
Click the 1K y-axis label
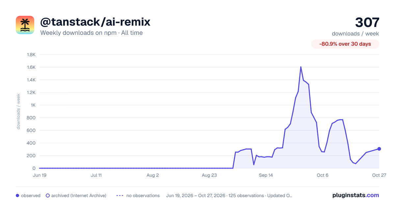pos(33,105)
